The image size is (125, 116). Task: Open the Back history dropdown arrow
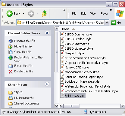pos(23,13)
